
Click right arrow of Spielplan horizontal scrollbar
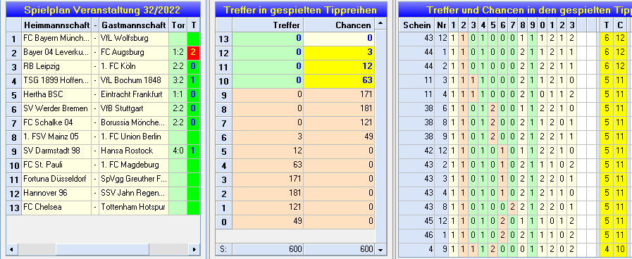[x=195, y=248]
